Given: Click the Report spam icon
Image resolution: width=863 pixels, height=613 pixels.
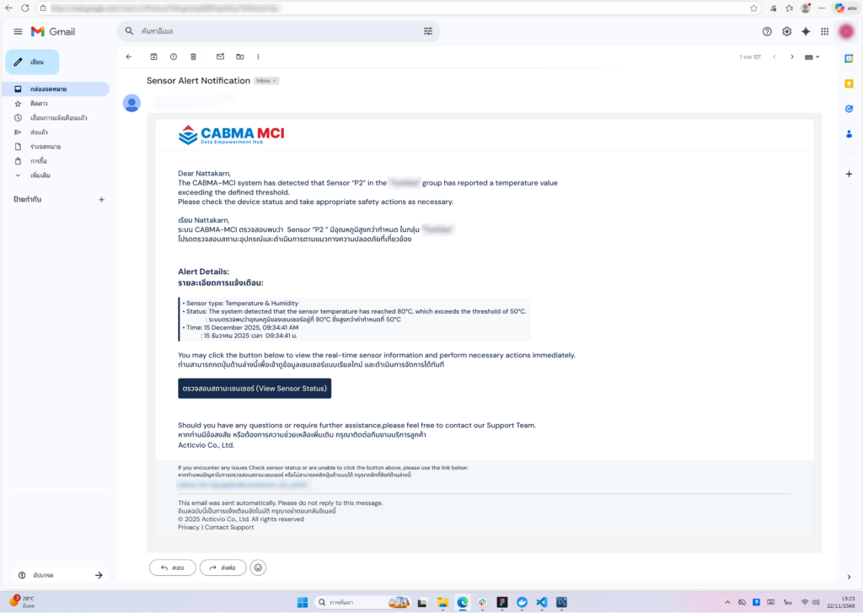Looking at the screenshot, I should 174,56.
